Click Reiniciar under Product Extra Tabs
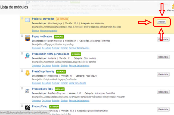 56,101
